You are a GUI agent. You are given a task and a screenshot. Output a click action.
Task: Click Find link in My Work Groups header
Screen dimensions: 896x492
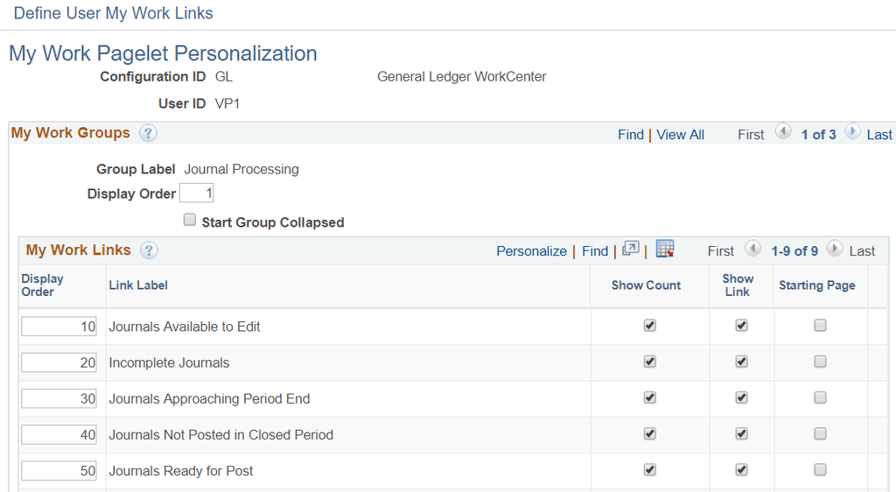630,135
